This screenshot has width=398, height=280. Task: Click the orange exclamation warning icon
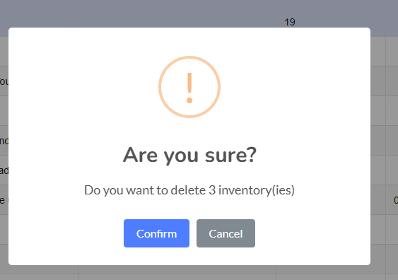189,87
